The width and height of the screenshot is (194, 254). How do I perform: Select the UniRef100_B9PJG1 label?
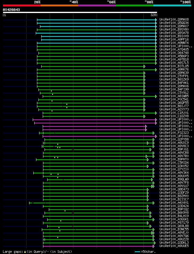tap(174, 149)
